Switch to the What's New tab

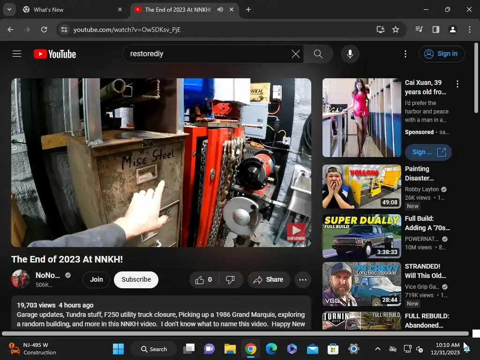(73, 9)
